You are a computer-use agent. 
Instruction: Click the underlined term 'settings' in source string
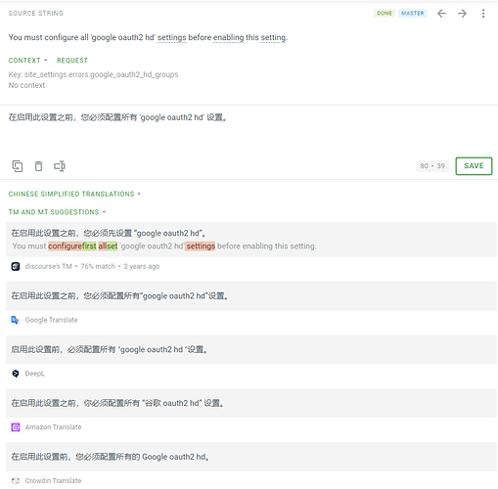tap(172, 37)
